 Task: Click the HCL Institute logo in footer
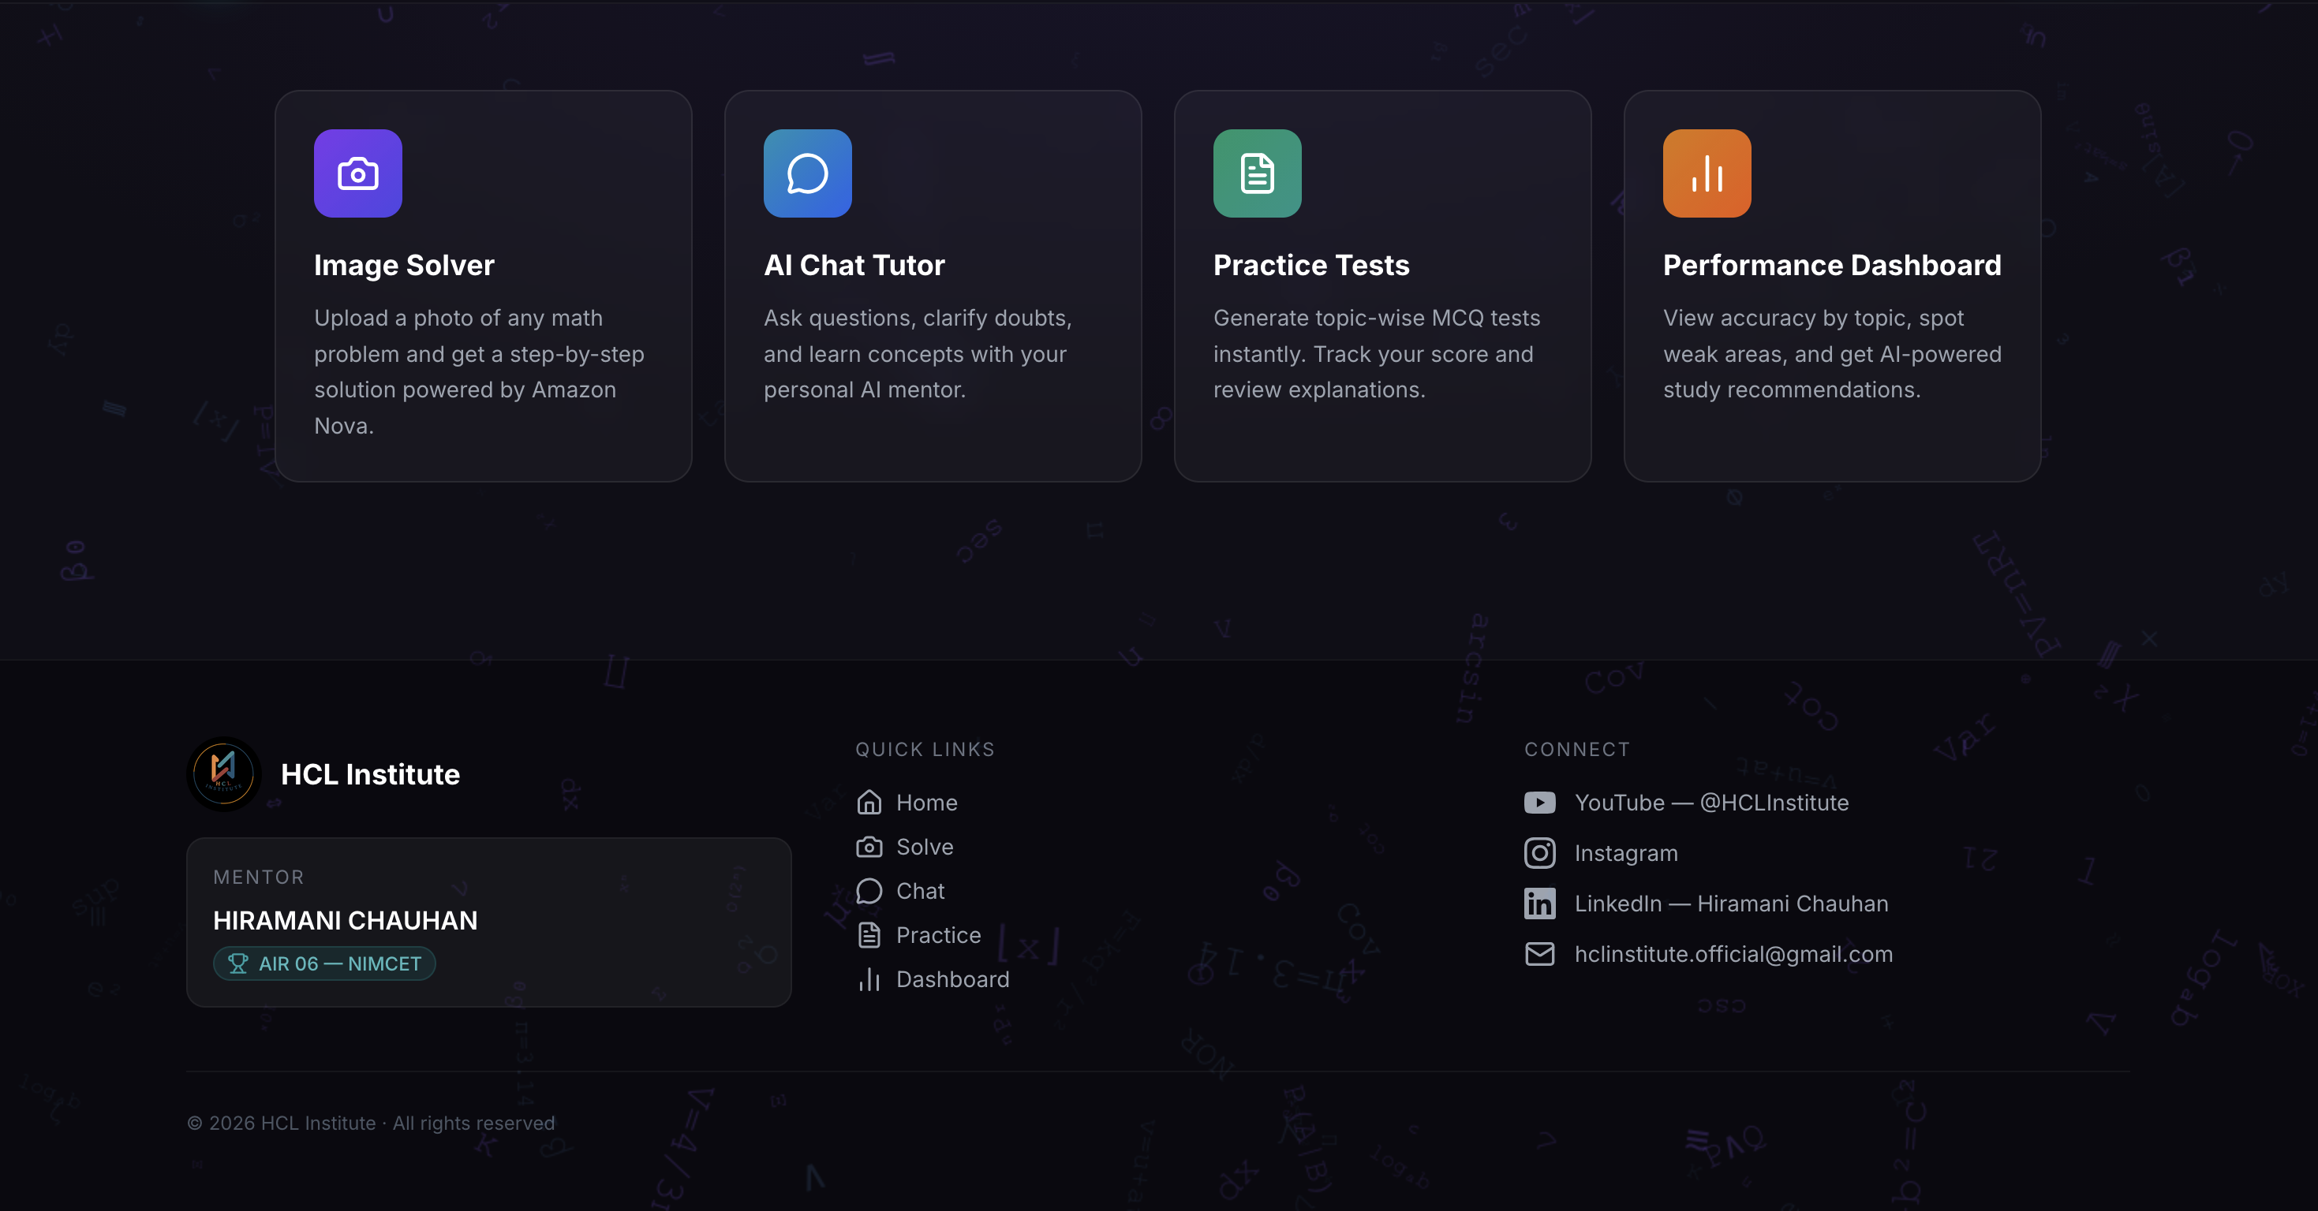click(x=223, y=773)
